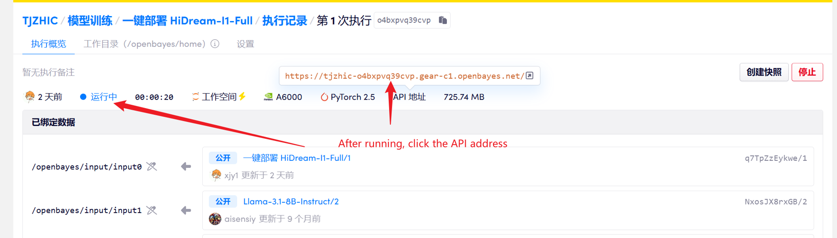Switch to the 执行概览 tab
The image size is (837, 238).
tap(48, 44)
